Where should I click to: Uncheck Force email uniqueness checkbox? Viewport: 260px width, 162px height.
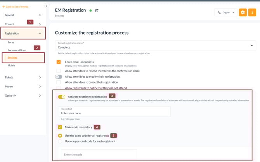coord(59,62)
